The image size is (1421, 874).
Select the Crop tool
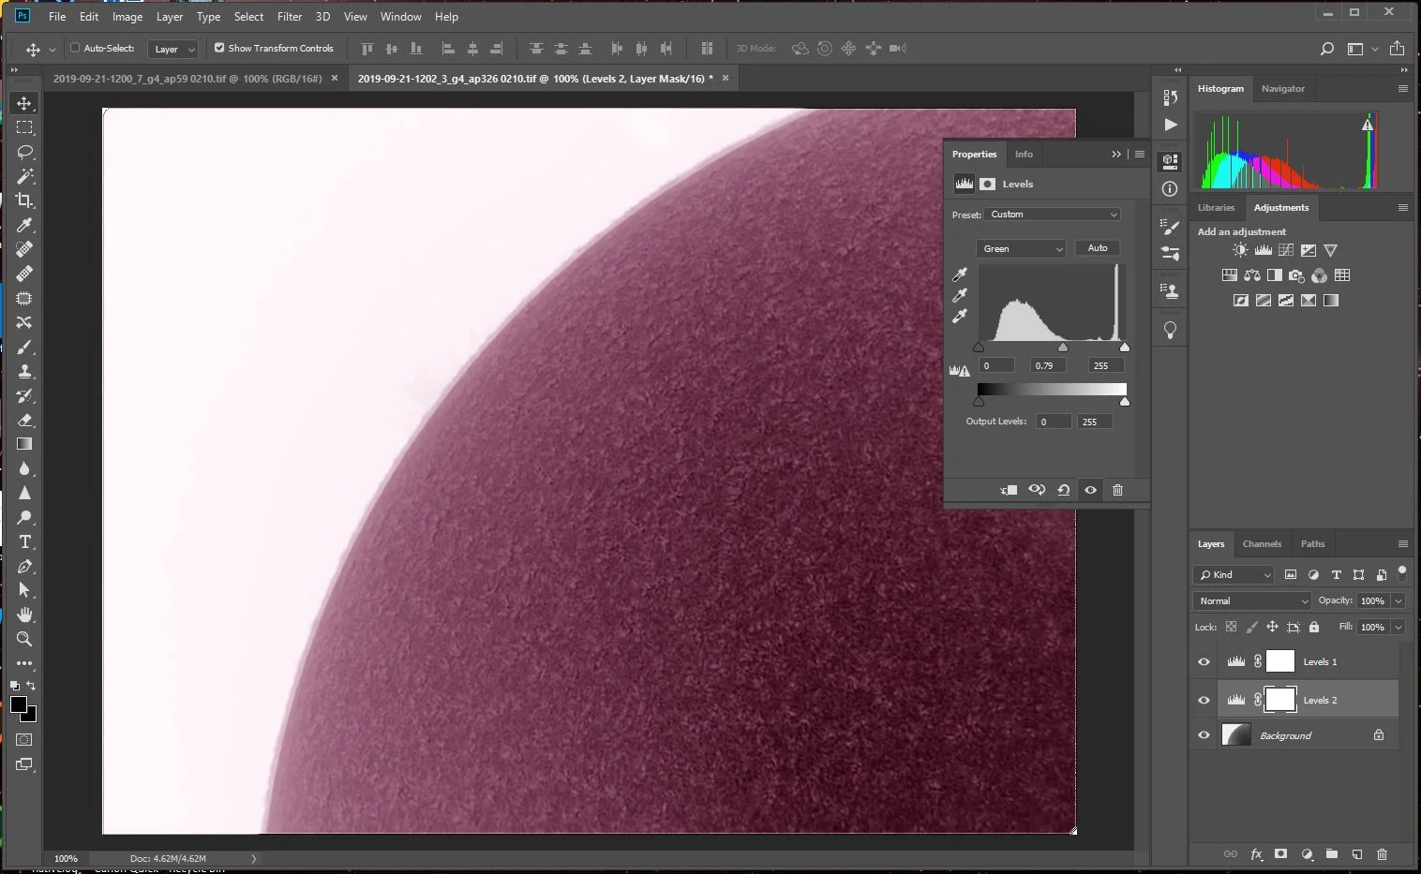tap(24, 200)
